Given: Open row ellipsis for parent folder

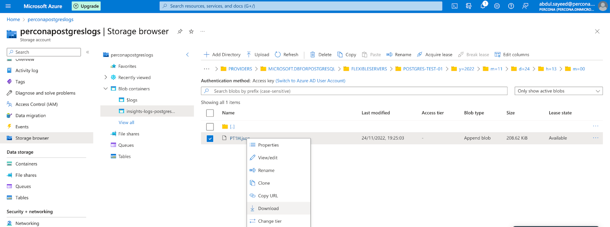Looking at the screenshot, I should coord(596,126).
